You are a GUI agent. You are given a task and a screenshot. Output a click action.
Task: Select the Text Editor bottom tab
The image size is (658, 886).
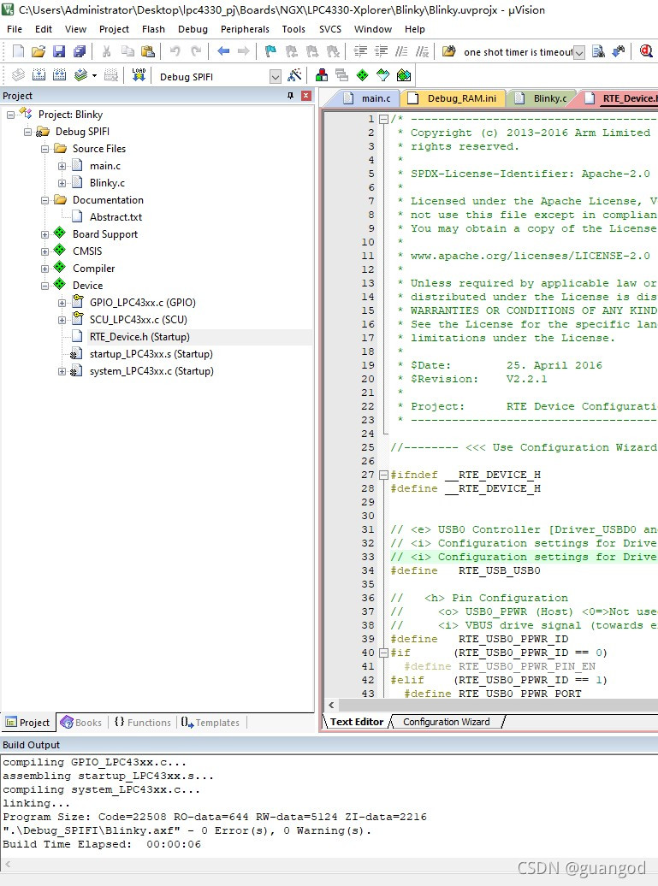357,722
